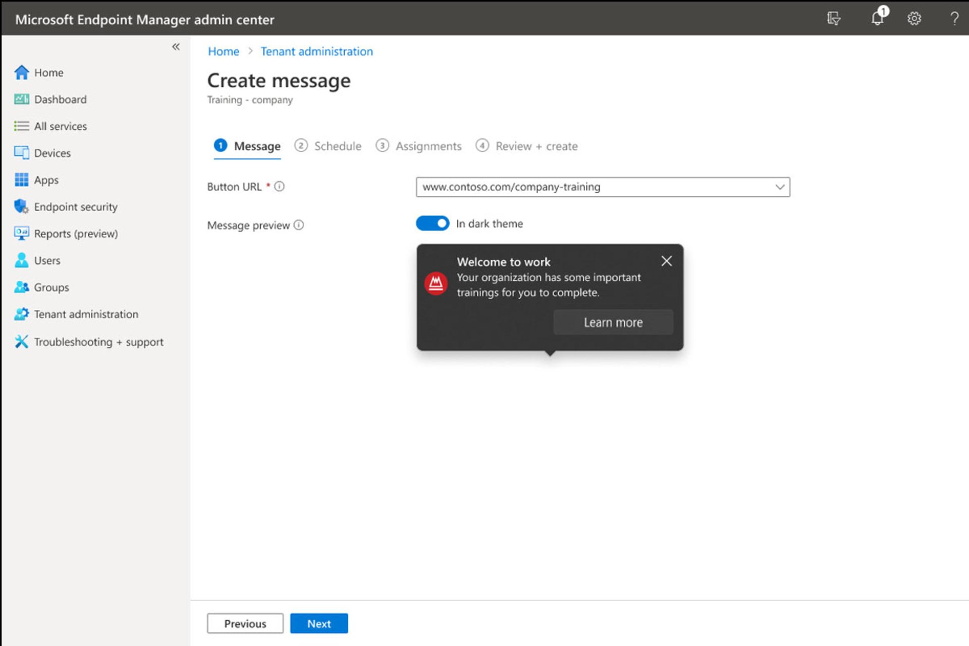This screenshot has height=646, width=969.
Task: Collapse the left navigation sidebar
Action: coord(176,47)
